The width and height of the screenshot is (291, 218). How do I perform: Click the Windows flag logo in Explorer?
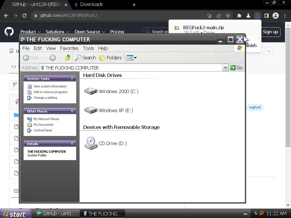pos(239,48)
